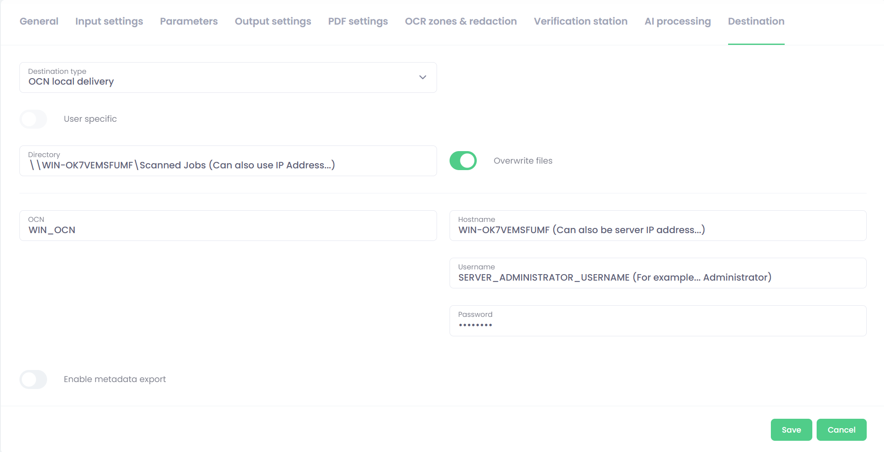Open the Parameters tab
Image resolution: width=884 pixels, height=452 pixels.
189,21
